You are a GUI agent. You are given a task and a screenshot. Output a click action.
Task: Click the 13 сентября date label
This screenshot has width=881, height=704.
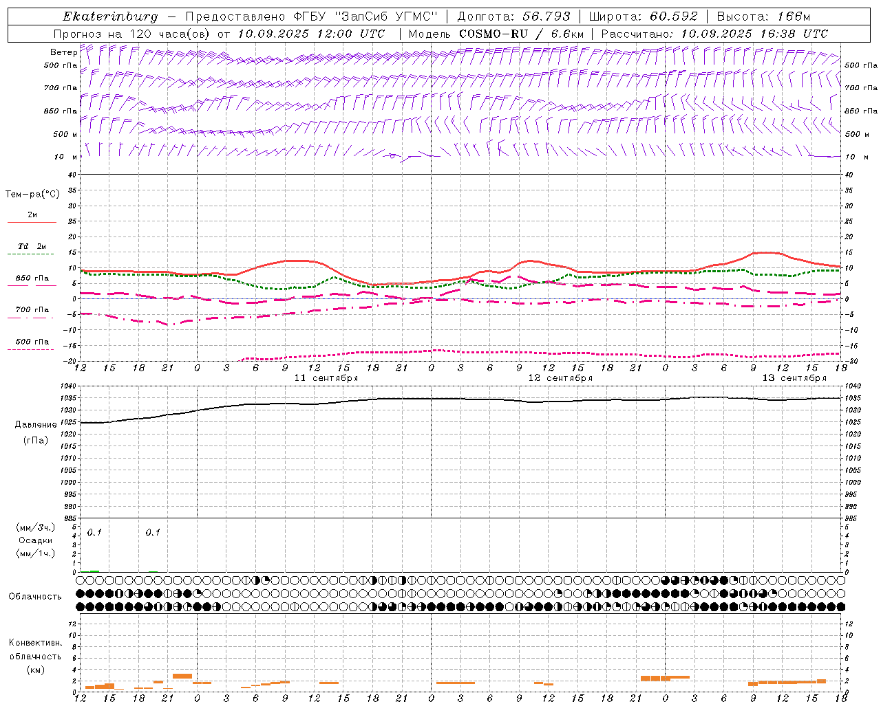pyautogui.click(x=794, y=378)
